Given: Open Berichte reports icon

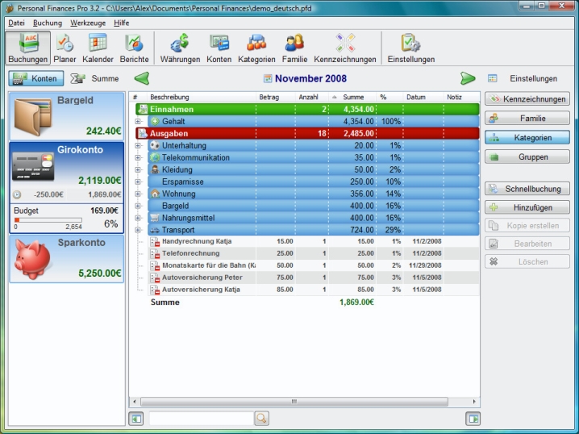Looking at the screenshot, I should click(134, 48).
